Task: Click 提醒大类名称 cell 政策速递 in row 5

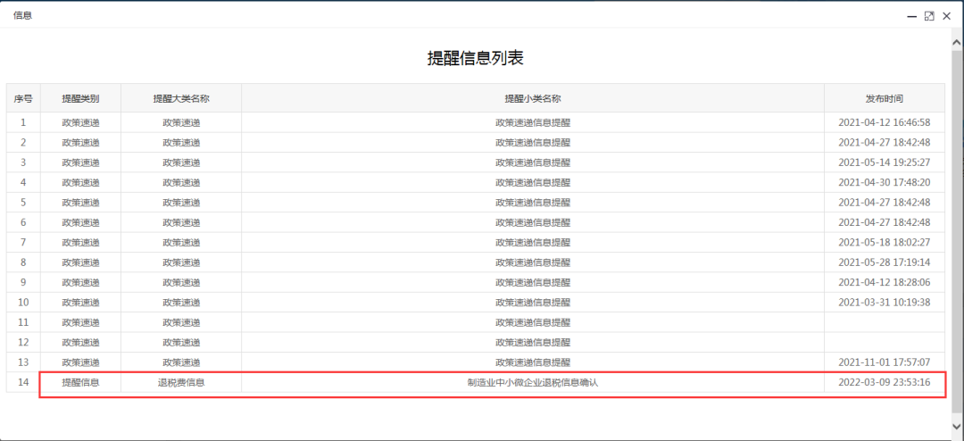Action: 181,203
